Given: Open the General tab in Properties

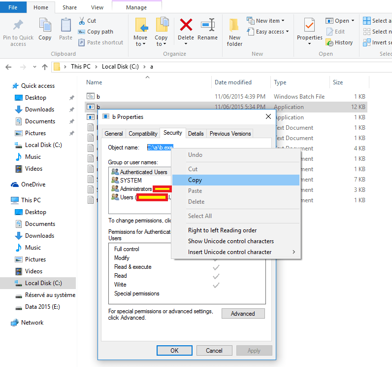Looking at the screenshot, I should [114, 134].
